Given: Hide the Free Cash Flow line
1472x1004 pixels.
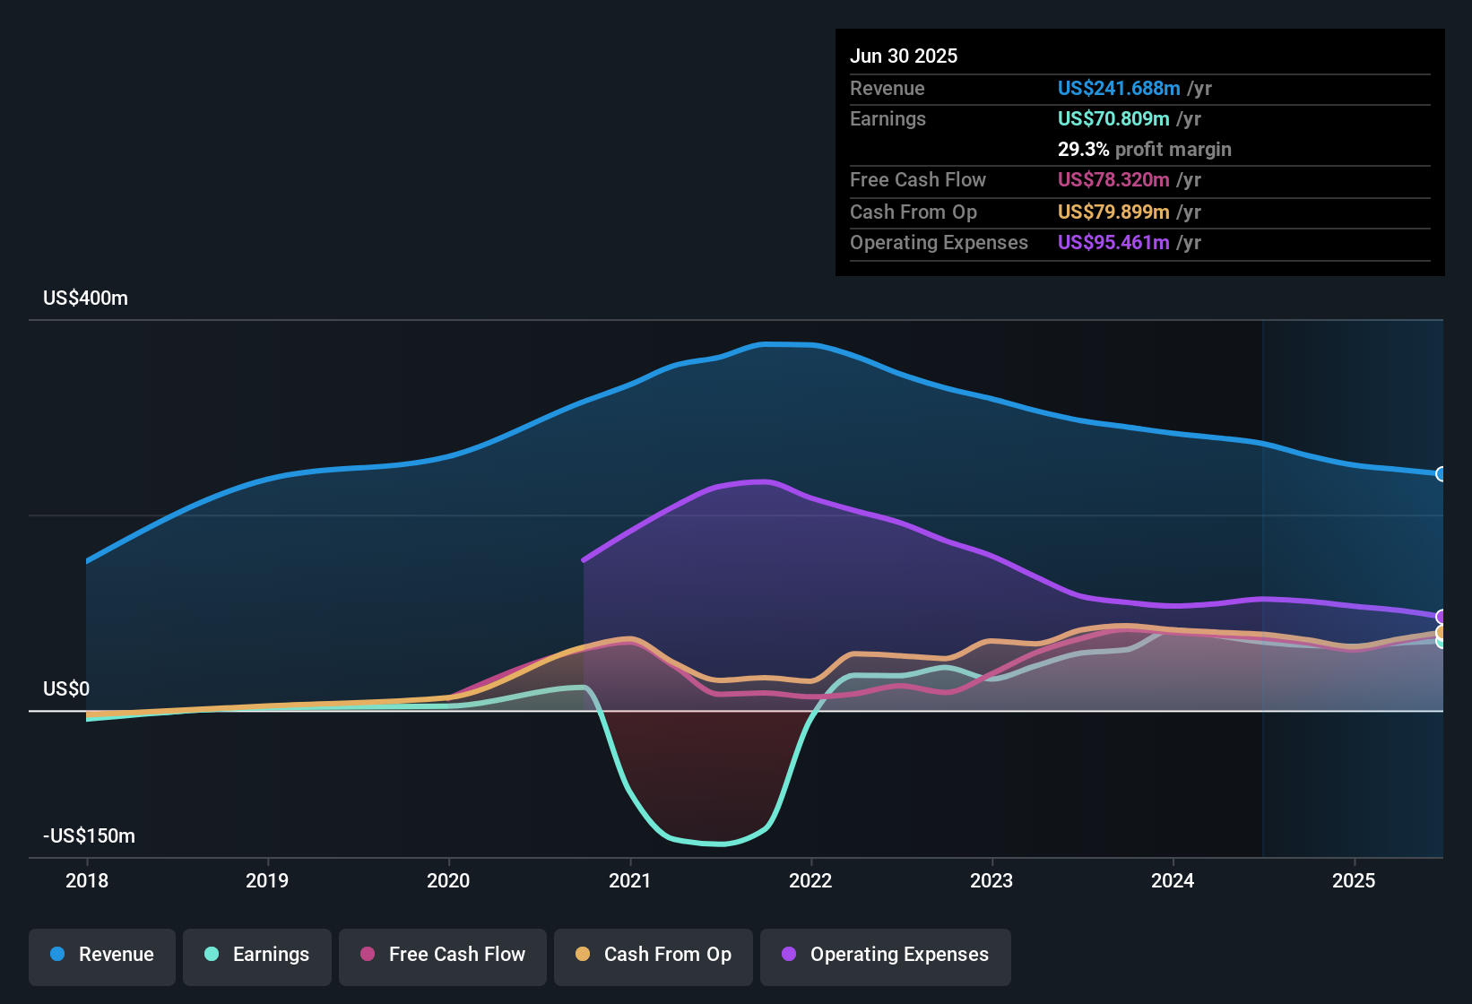Looking at the screenshot, I should 442,955.
